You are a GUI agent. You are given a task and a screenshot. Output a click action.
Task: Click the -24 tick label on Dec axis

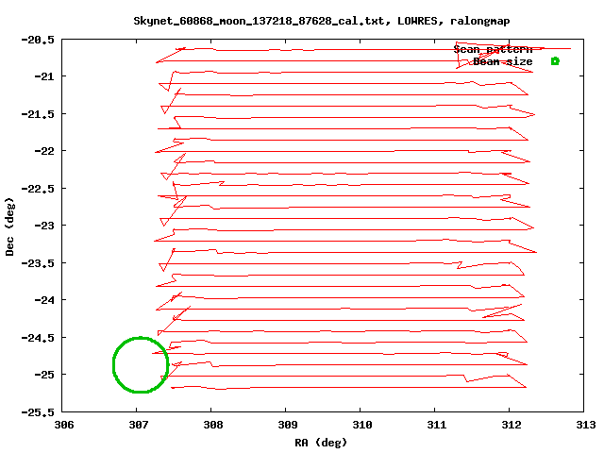[44, 300]
